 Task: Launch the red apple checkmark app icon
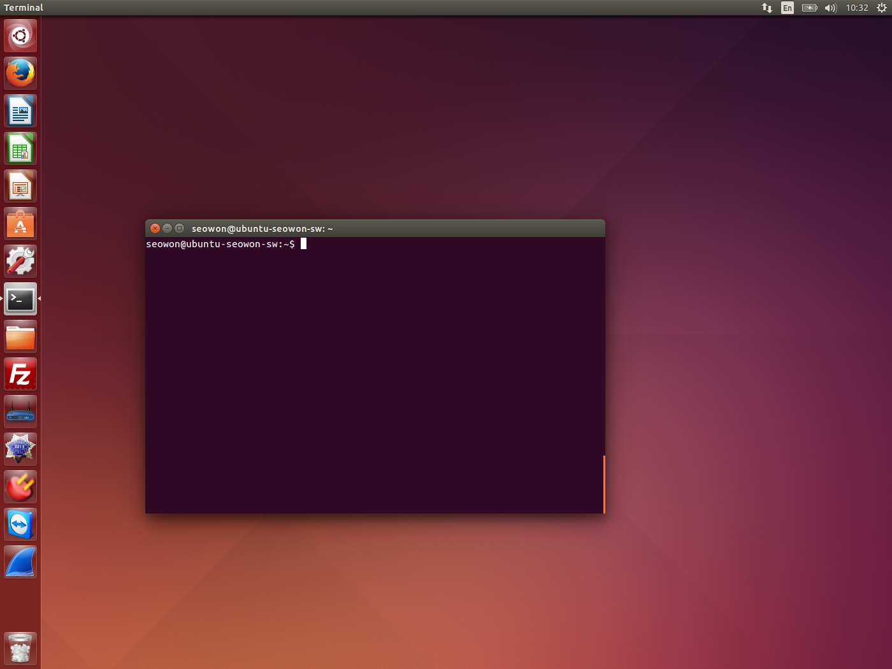click(x=20, y=487)
